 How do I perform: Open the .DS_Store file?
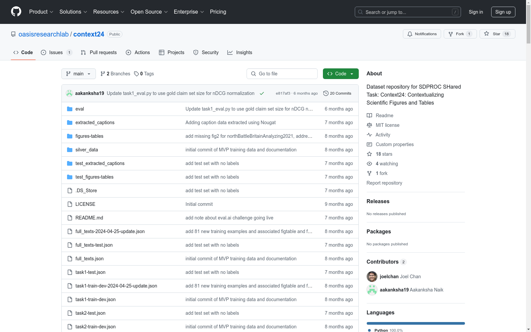(x=86, y=191)
